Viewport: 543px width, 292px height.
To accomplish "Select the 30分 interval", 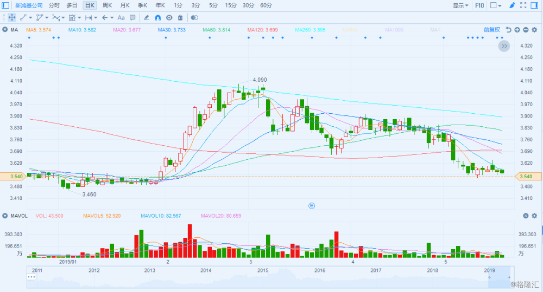I will (x=248, y=5).
